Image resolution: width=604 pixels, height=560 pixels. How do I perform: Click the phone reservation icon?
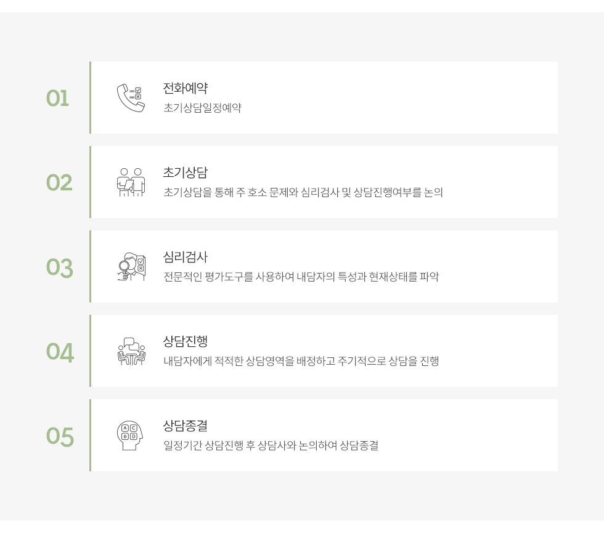coord(131,98)
